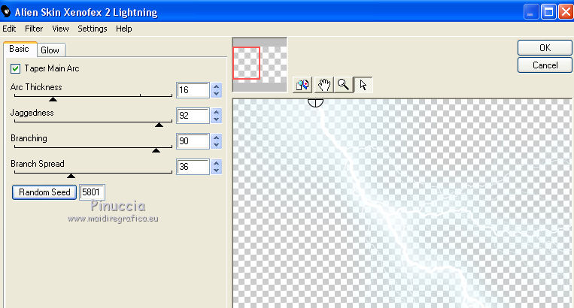Click the Branch Spread value field
The image size is (574, 308).
193,167
